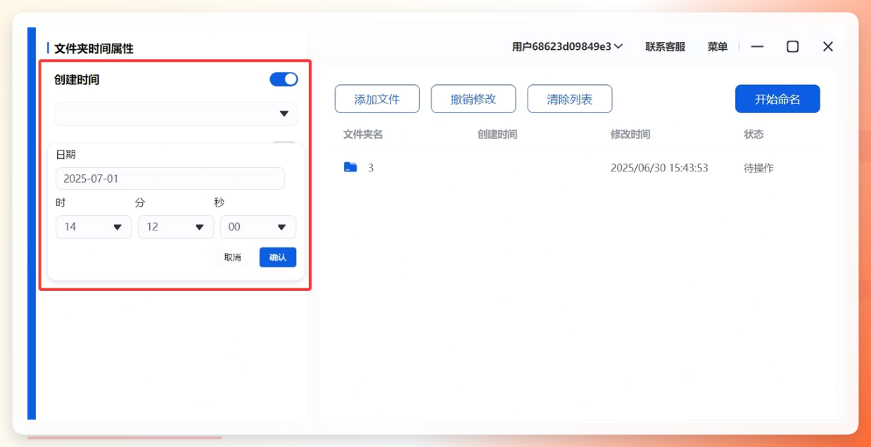Open the 时 hour dropdown showing 14
This screenshot has height=447, width=871.
[x=94, y=227]
